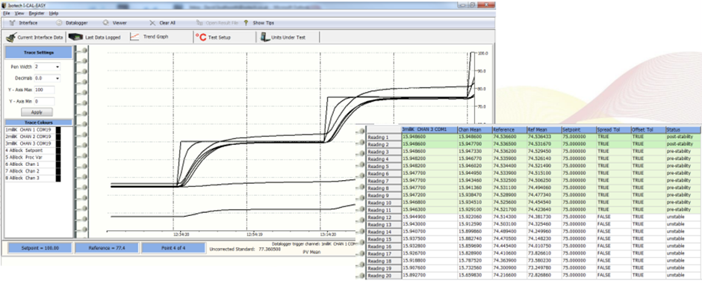Switch to Last Data Logged tab

tap(94, 37)
